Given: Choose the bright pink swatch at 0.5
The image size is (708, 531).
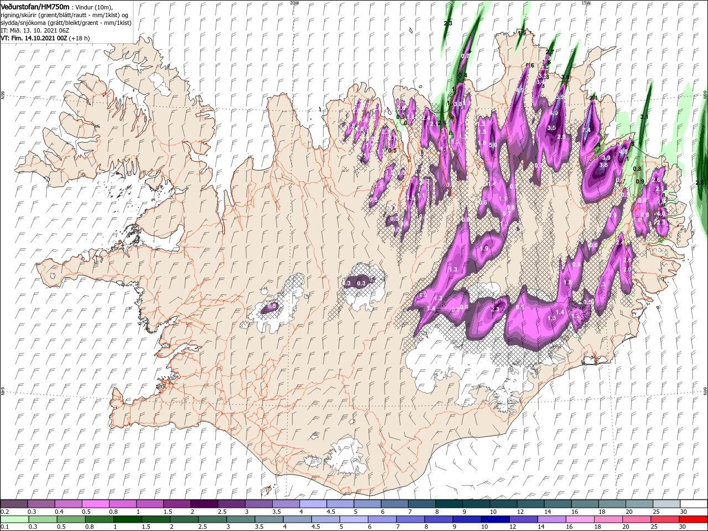Looking at the screenshot, I should pyautogui.click(x=95, y=504).
